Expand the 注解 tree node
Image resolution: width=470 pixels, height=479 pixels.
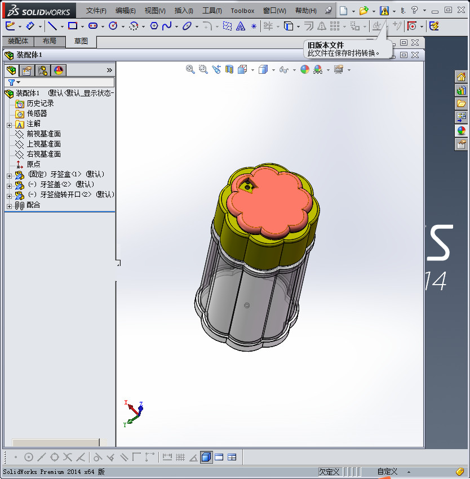pos(9,125)
